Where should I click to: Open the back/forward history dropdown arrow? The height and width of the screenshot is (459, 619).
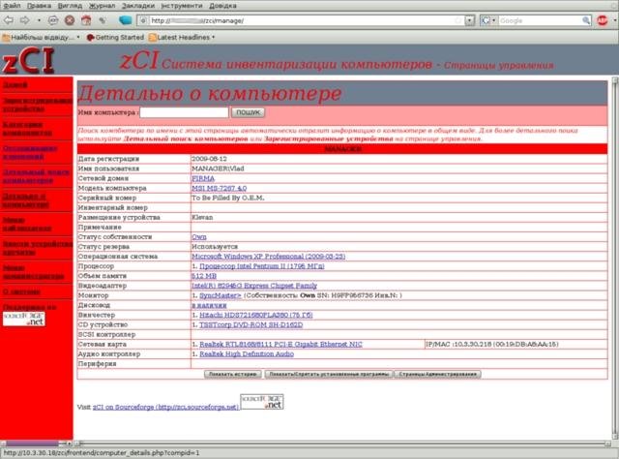tap(39, 20)
